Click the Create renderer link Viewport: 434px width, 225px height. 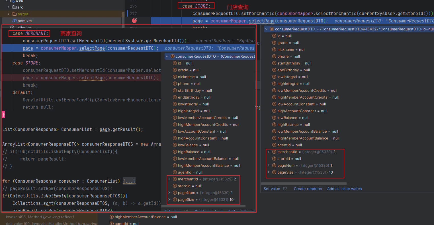pos(308,189)
